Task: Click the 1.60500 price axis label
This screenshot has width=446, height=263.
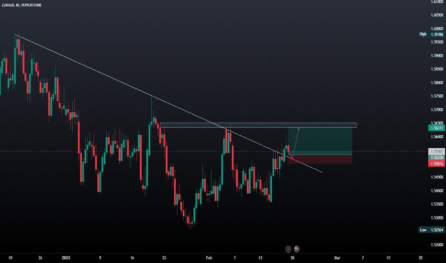Action: click(437, 15)
